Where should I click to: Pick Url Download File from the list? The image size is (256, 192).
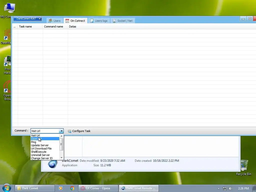click(x=45, y=148)
